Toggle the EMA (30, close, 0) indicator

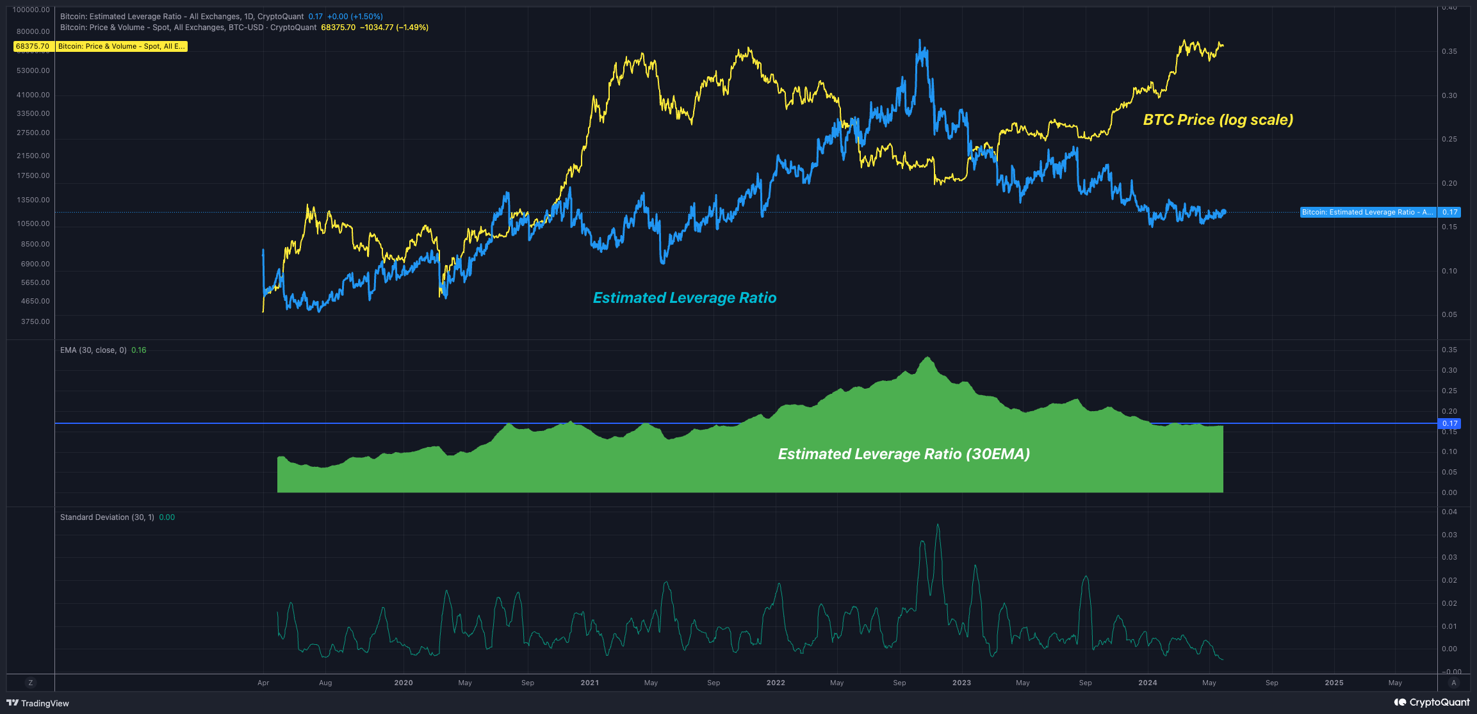coord(93,350)
